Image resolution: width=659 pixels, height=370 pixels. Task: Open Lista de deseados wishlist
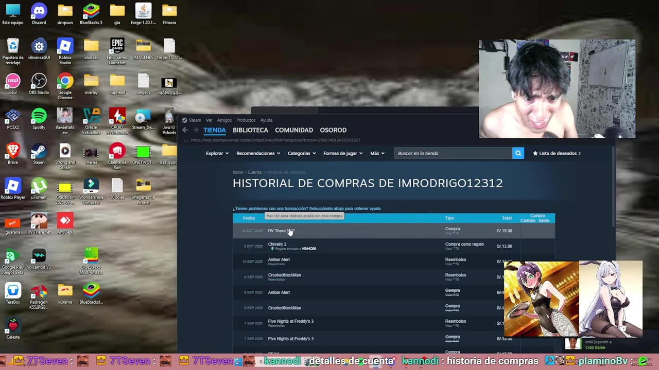(557, 153)
